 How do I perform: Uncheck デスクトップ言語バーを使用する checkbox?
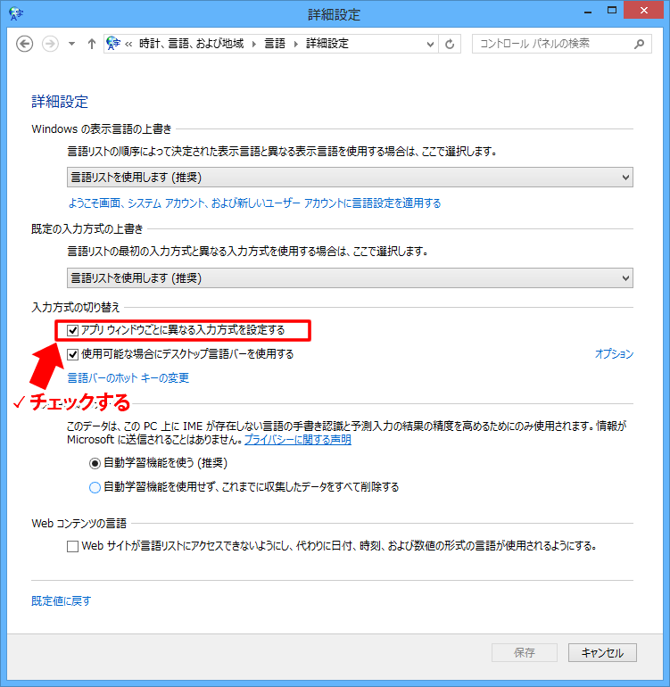coord(73,354)
